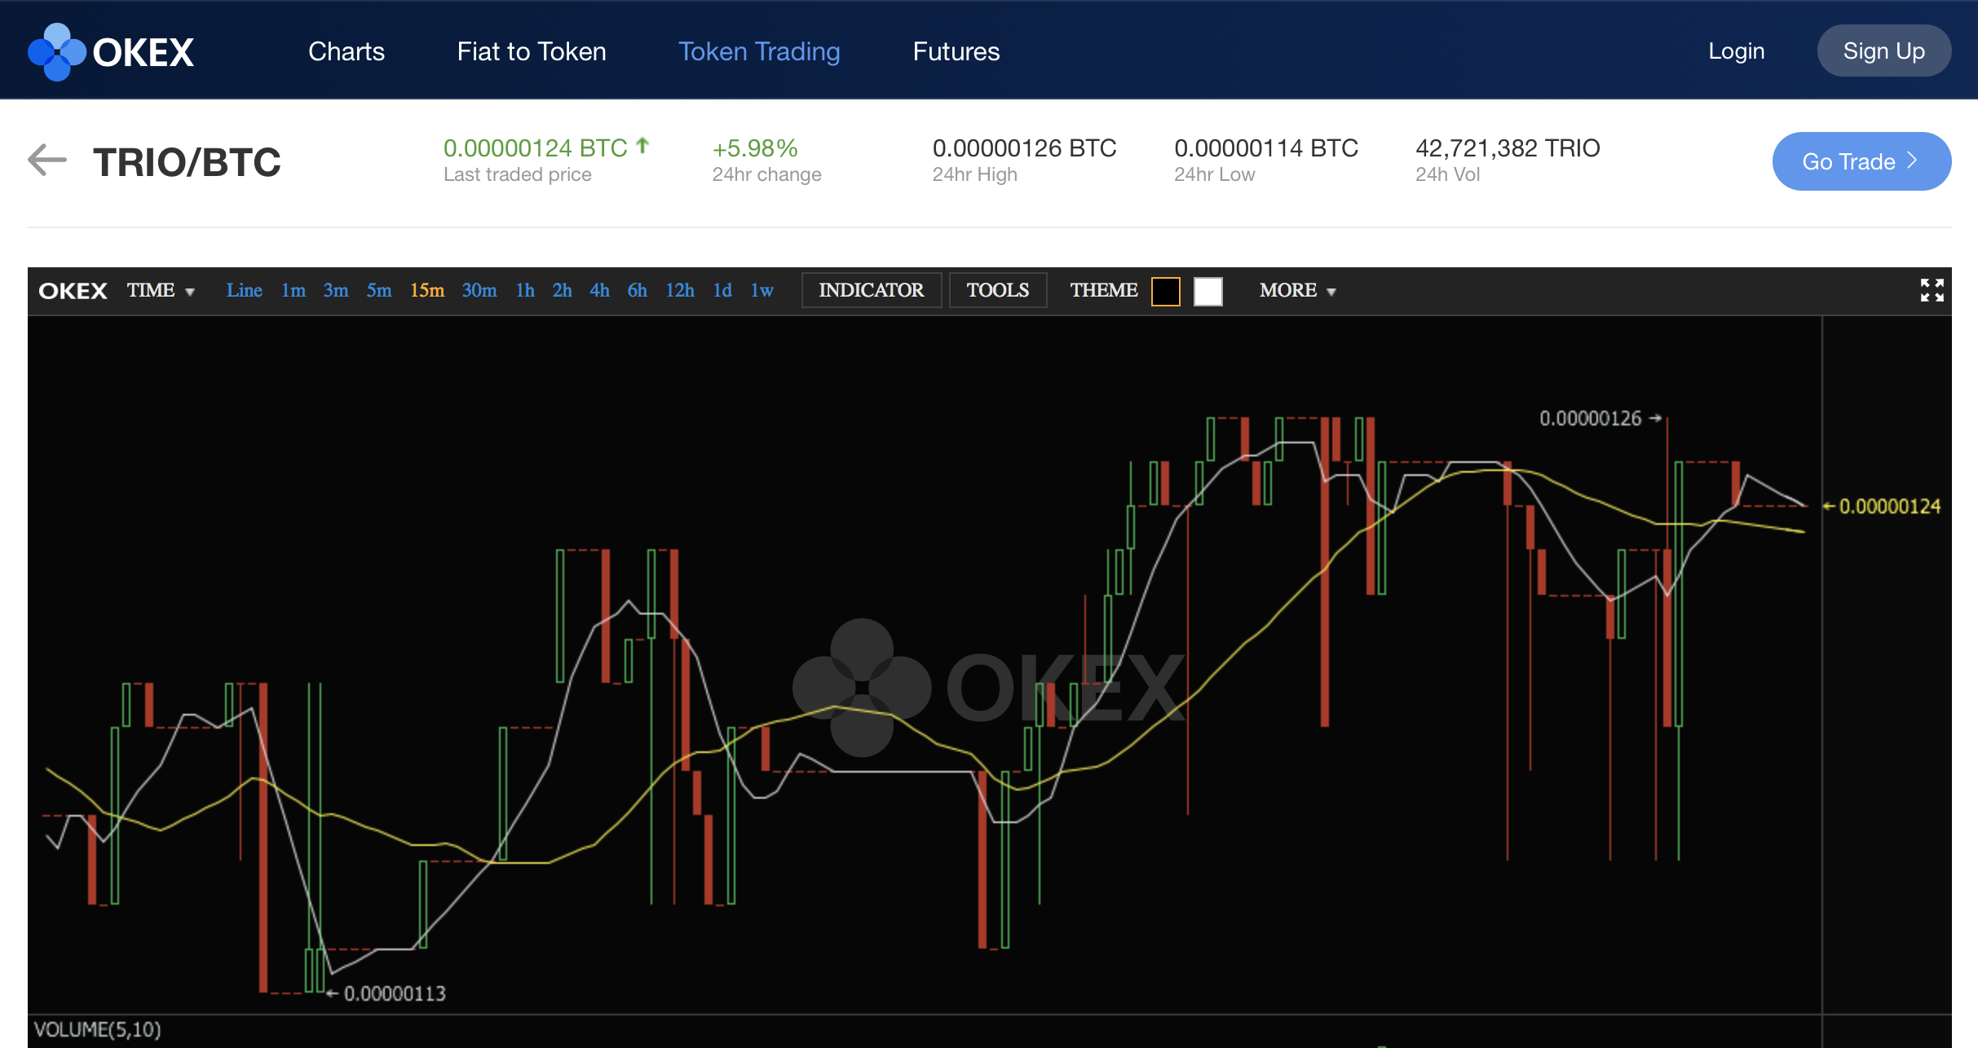Open the TIME dropdown

coord(161,290)
